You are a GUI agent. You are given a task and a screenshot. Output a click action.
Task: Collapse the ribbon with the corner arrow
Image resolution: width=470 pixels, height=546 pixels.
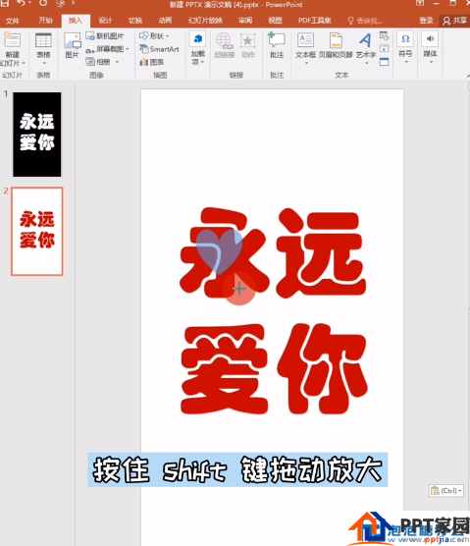468,76
